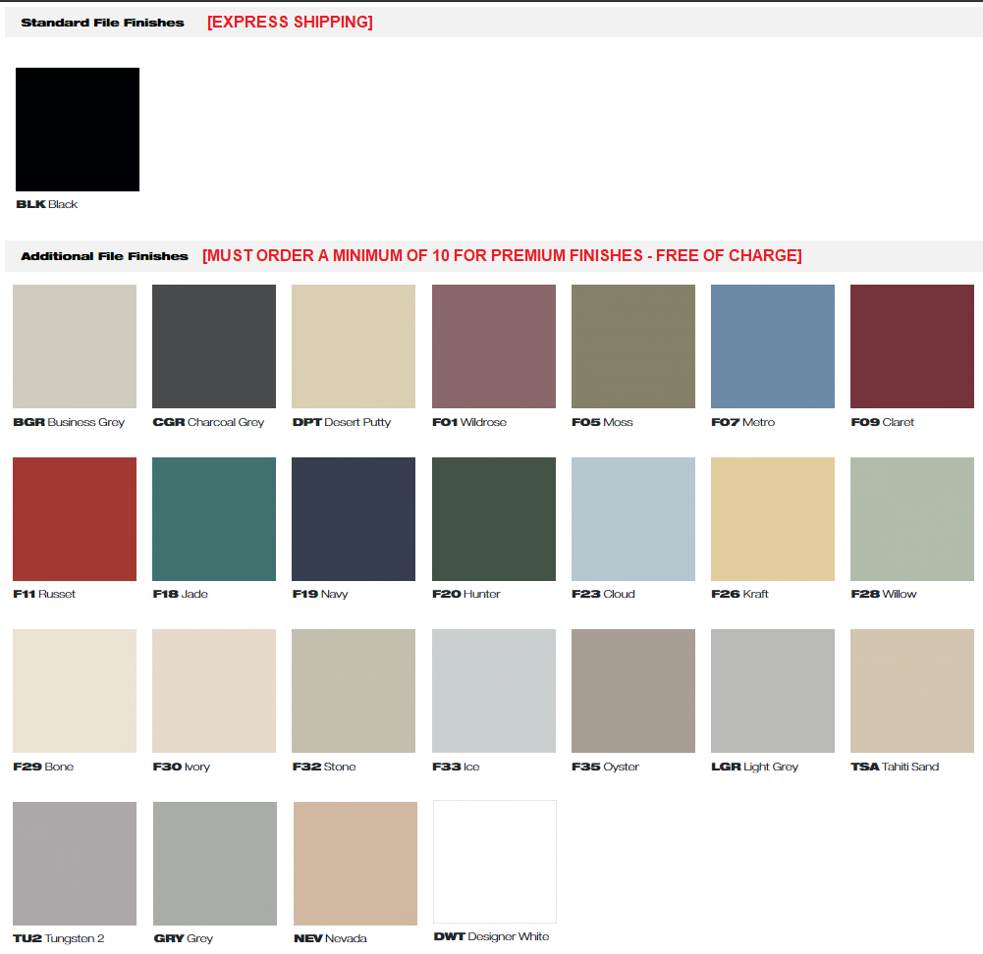Image resolution: width=983 pixels, height=954 pixels.
Task: Select the TU2 Tungsten 2 swatch
Action: click(75, 864)
